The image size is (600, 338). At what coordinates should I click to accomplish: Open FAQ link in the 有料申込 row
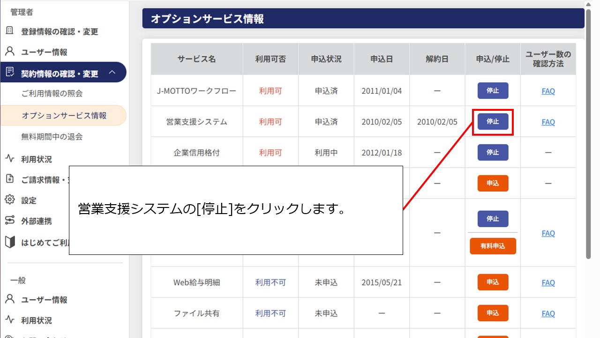point(548,233)
